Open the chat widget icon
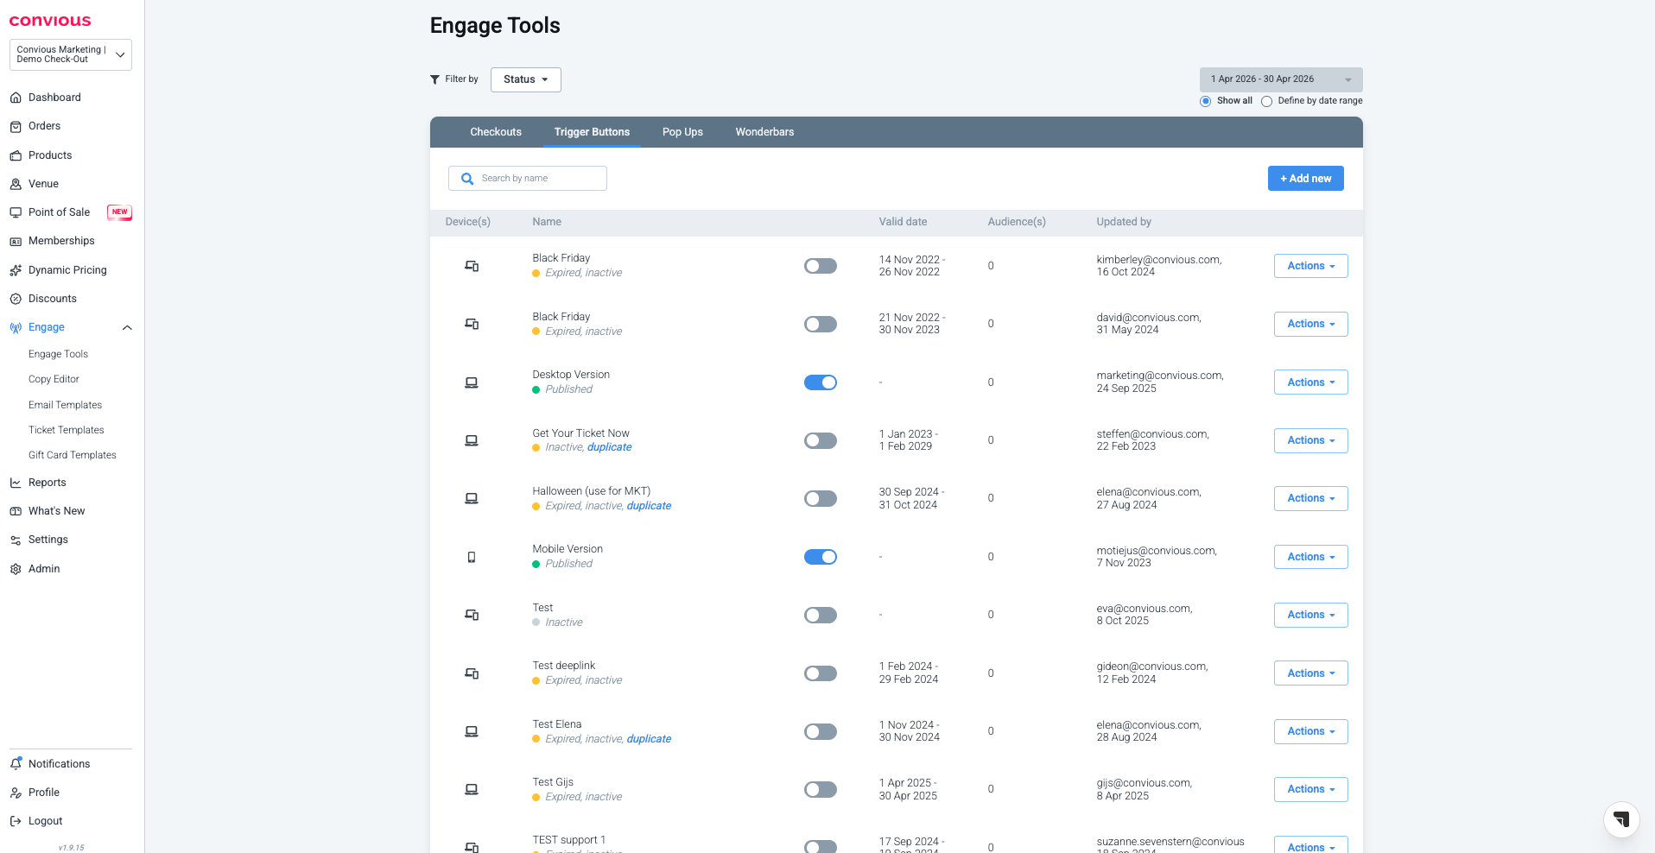This screenshot has width=1655, height=853. point(1621,819)
